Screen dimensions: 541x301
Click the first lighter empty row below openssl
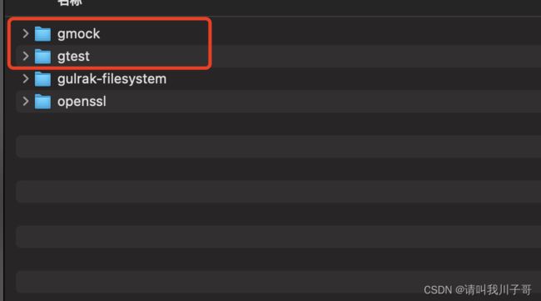point(279,147)
